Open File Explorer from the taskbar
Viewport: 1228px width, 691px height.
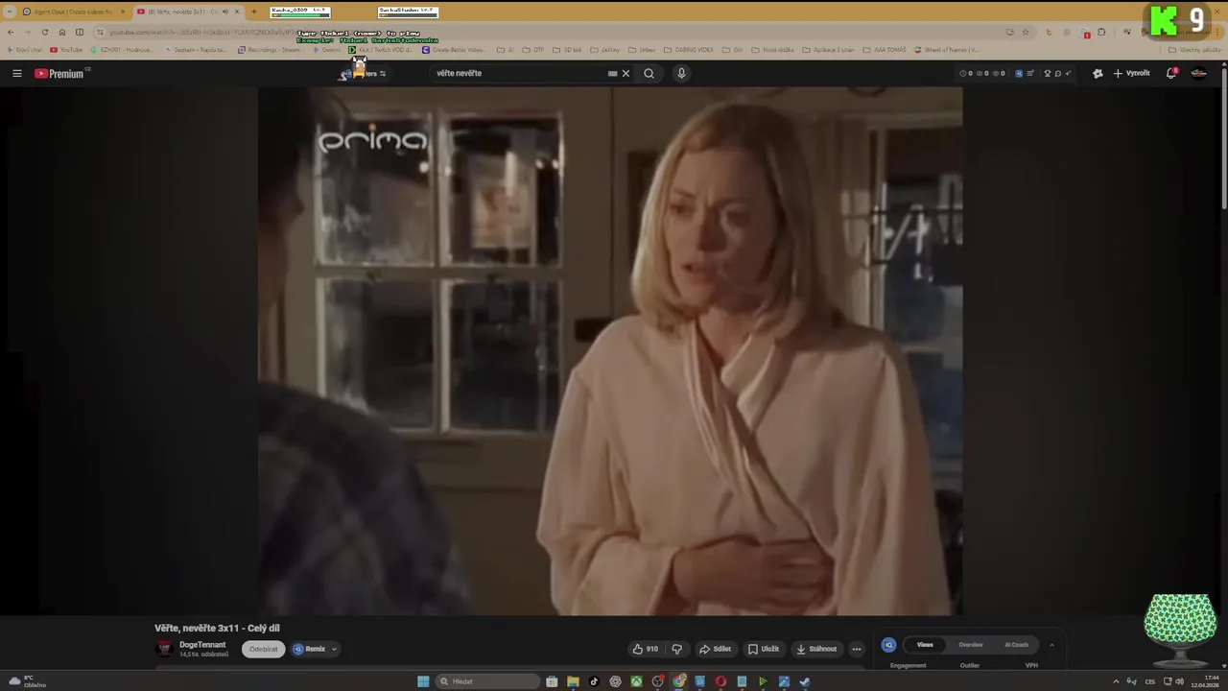point(573,681)
